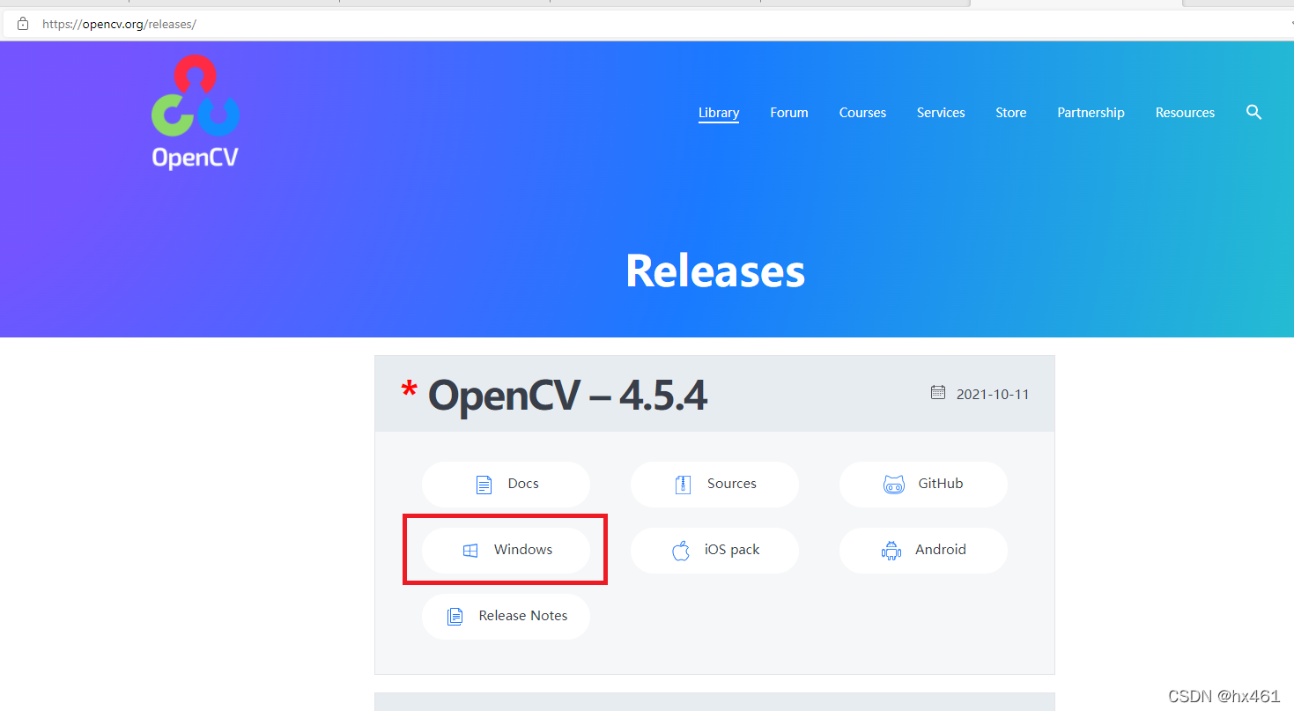Click the GitHub octocat icon
This screenshot has width=1294, height=711.
[x=894, y=485]
